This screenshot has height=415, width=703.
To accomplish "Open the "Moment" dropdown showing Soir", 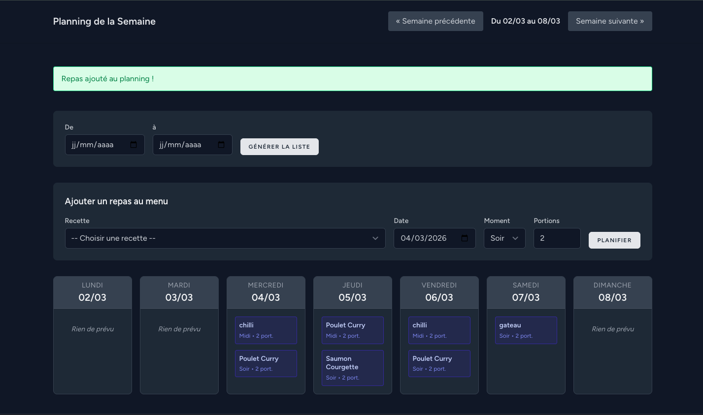I will tap(504, 238).
